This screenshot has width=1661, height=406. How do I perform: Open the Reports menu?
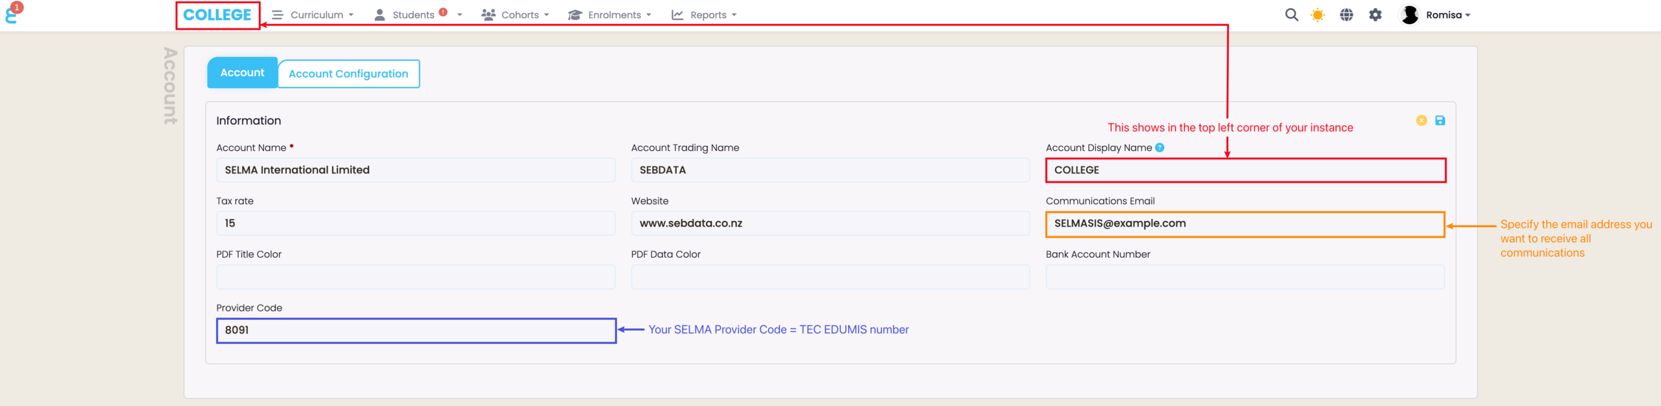[x=705, y=15]
